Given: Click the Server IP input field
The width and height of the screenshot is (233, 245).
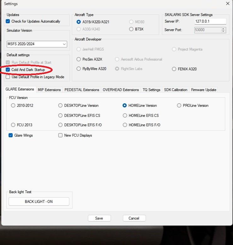Looking at the screenshot, I should [210, 21].
